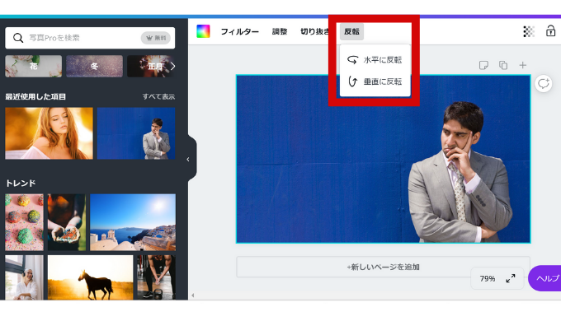Choose 垂直に反転 from the dropdown

click(375, 81)
